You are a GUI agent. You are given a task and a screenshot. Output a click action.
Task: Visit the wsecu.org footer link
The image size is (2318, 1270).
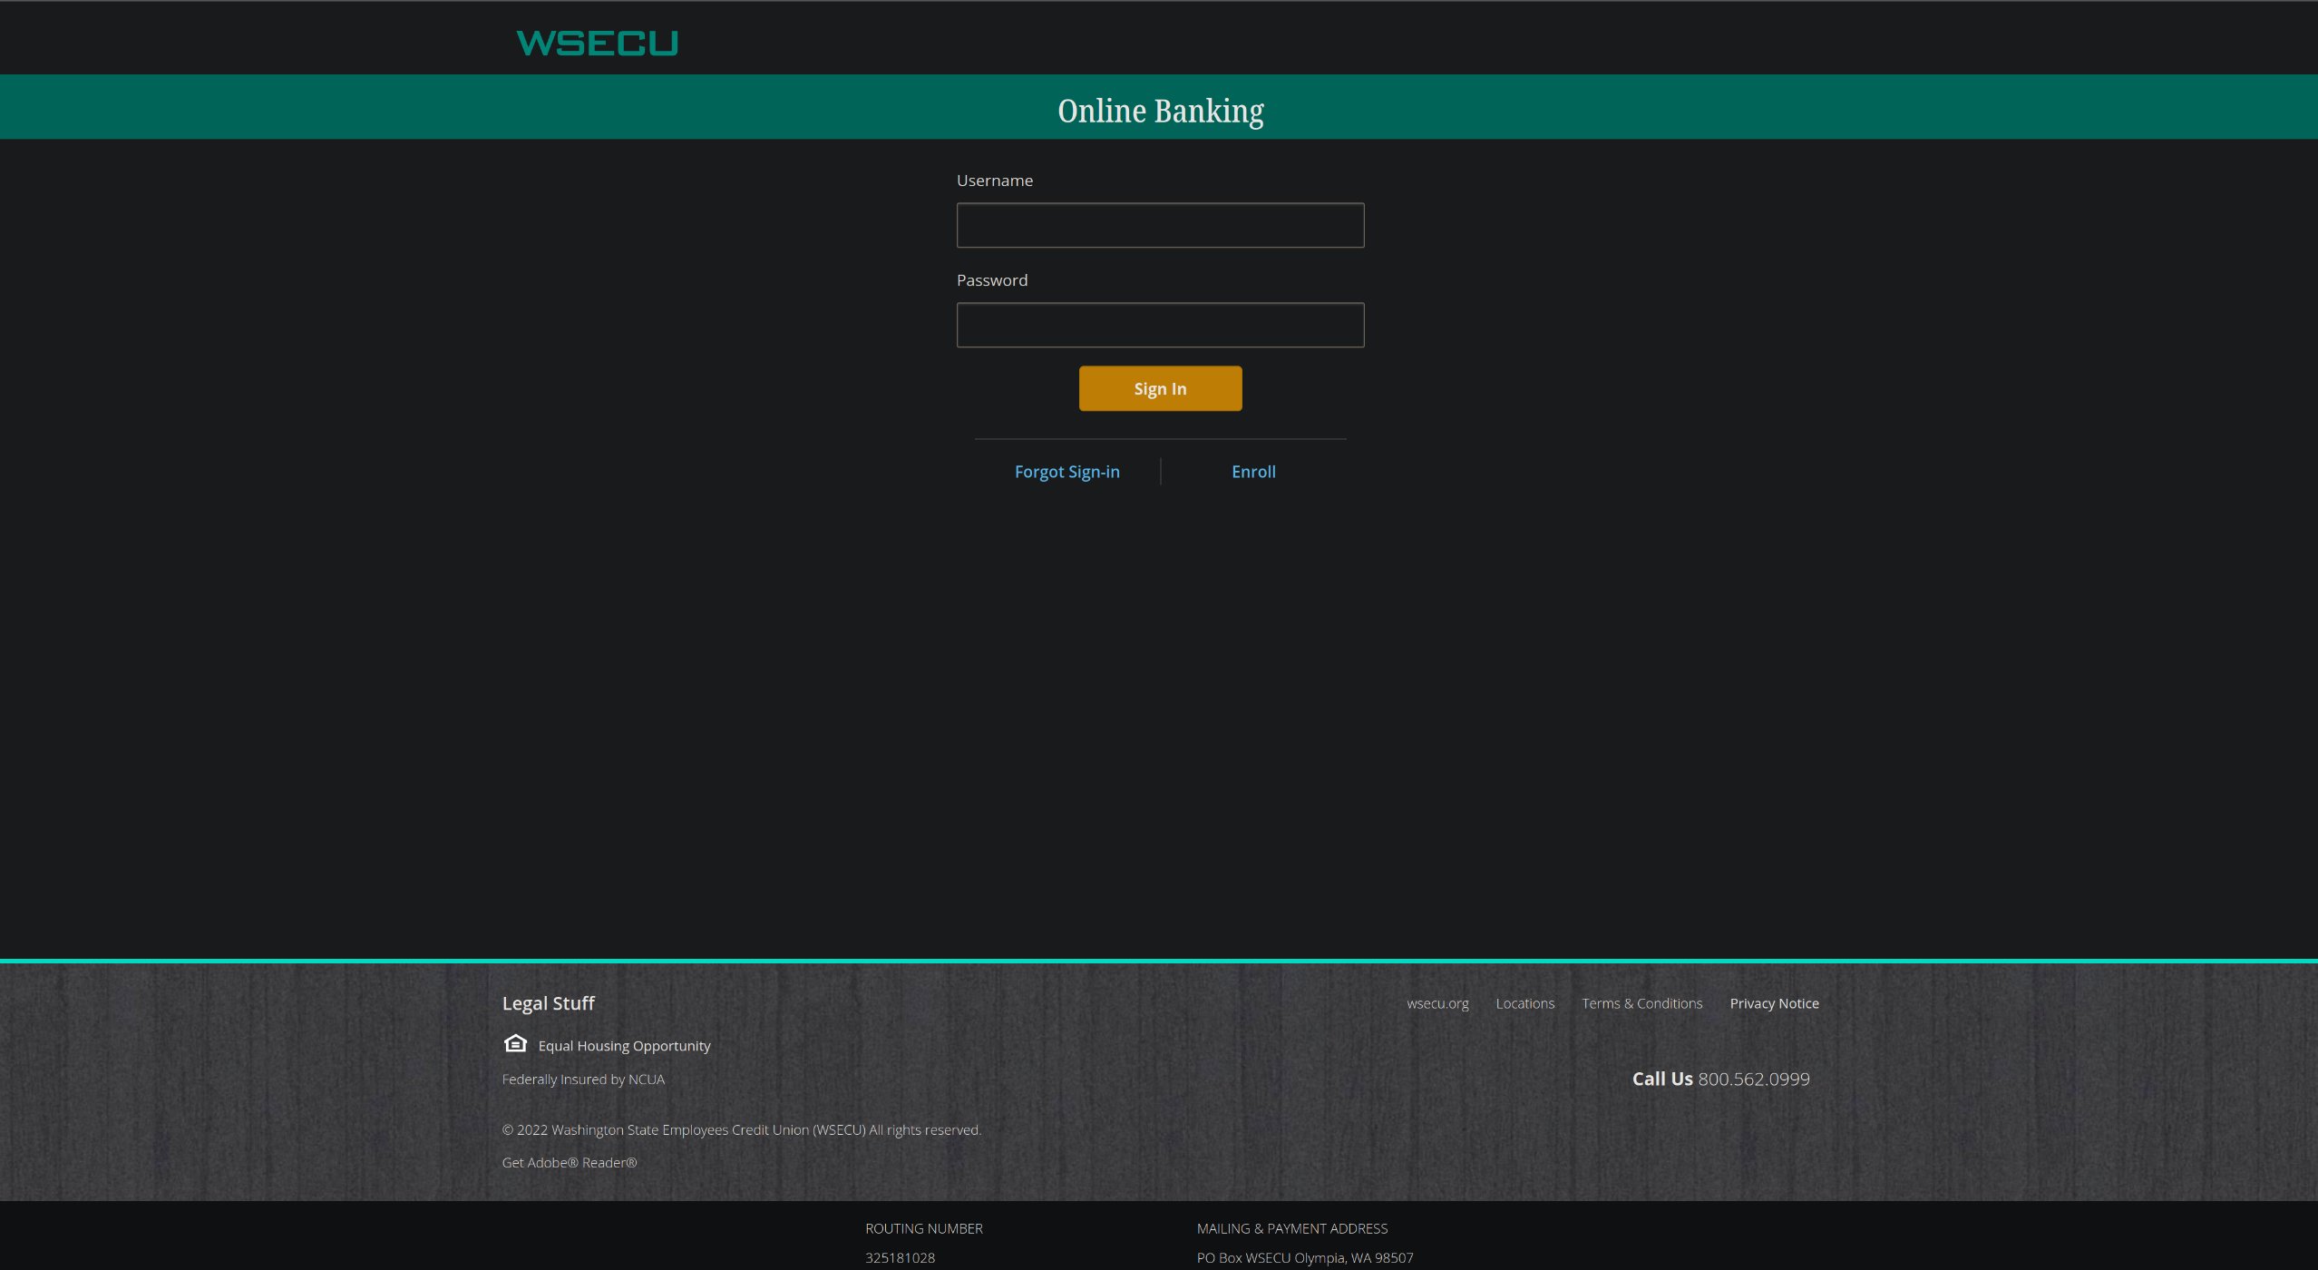coord(1437,1003)
